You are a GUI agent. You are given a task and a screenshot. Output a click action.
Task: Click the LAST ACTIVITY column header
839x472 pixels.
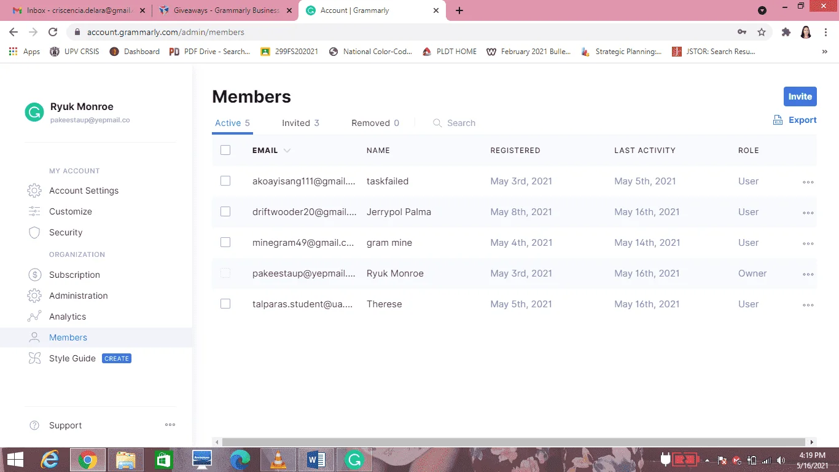click(645, 151)
